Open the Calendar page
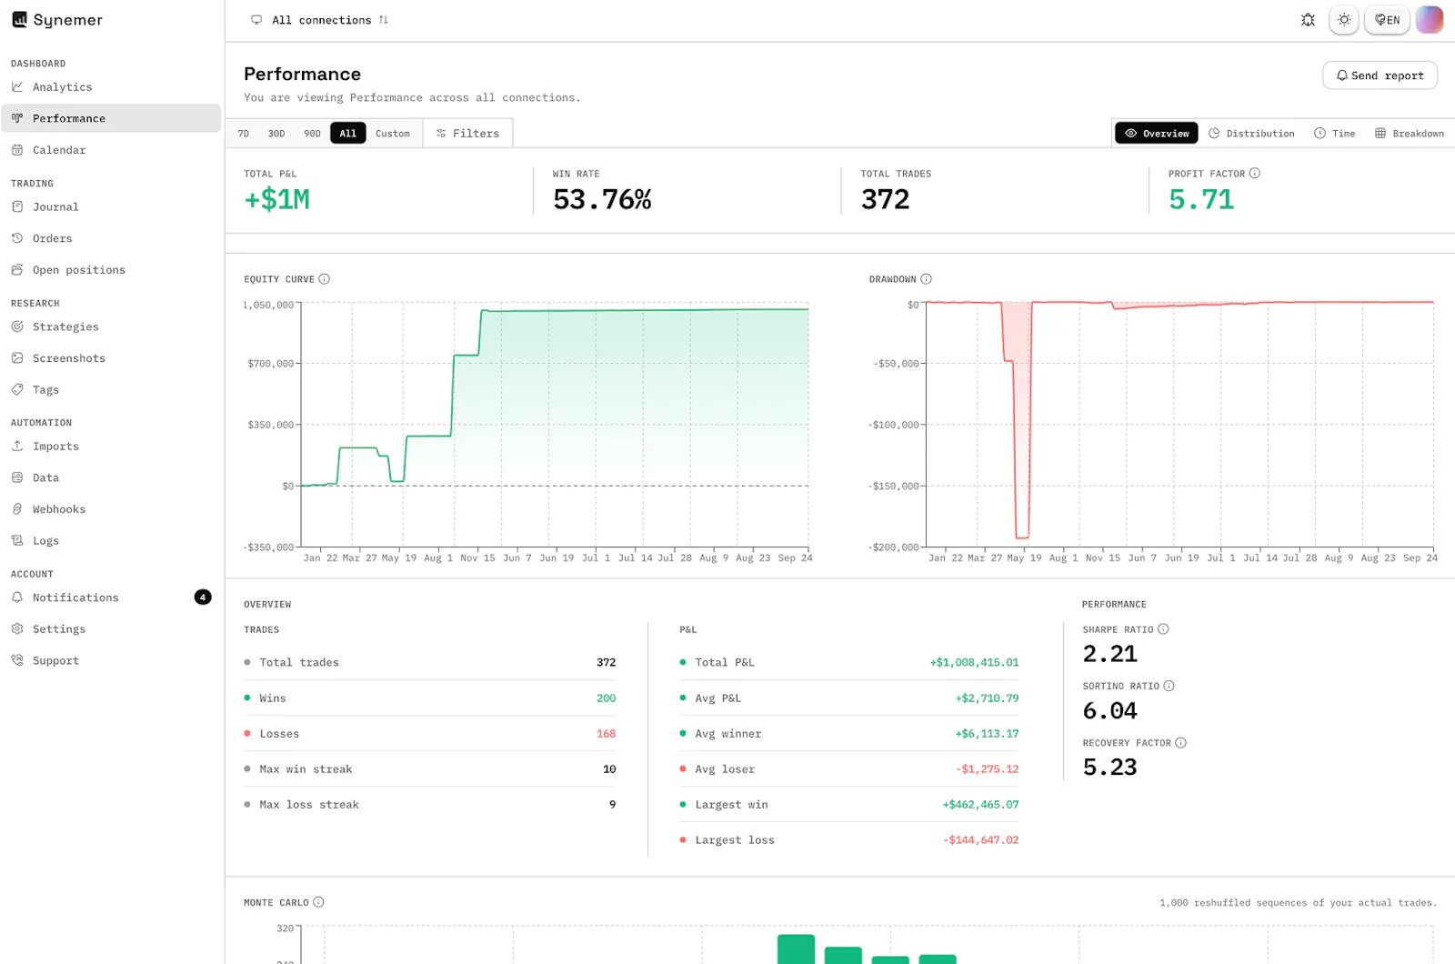Screen dimensions: 1455x964 click(x=111, y=150)
